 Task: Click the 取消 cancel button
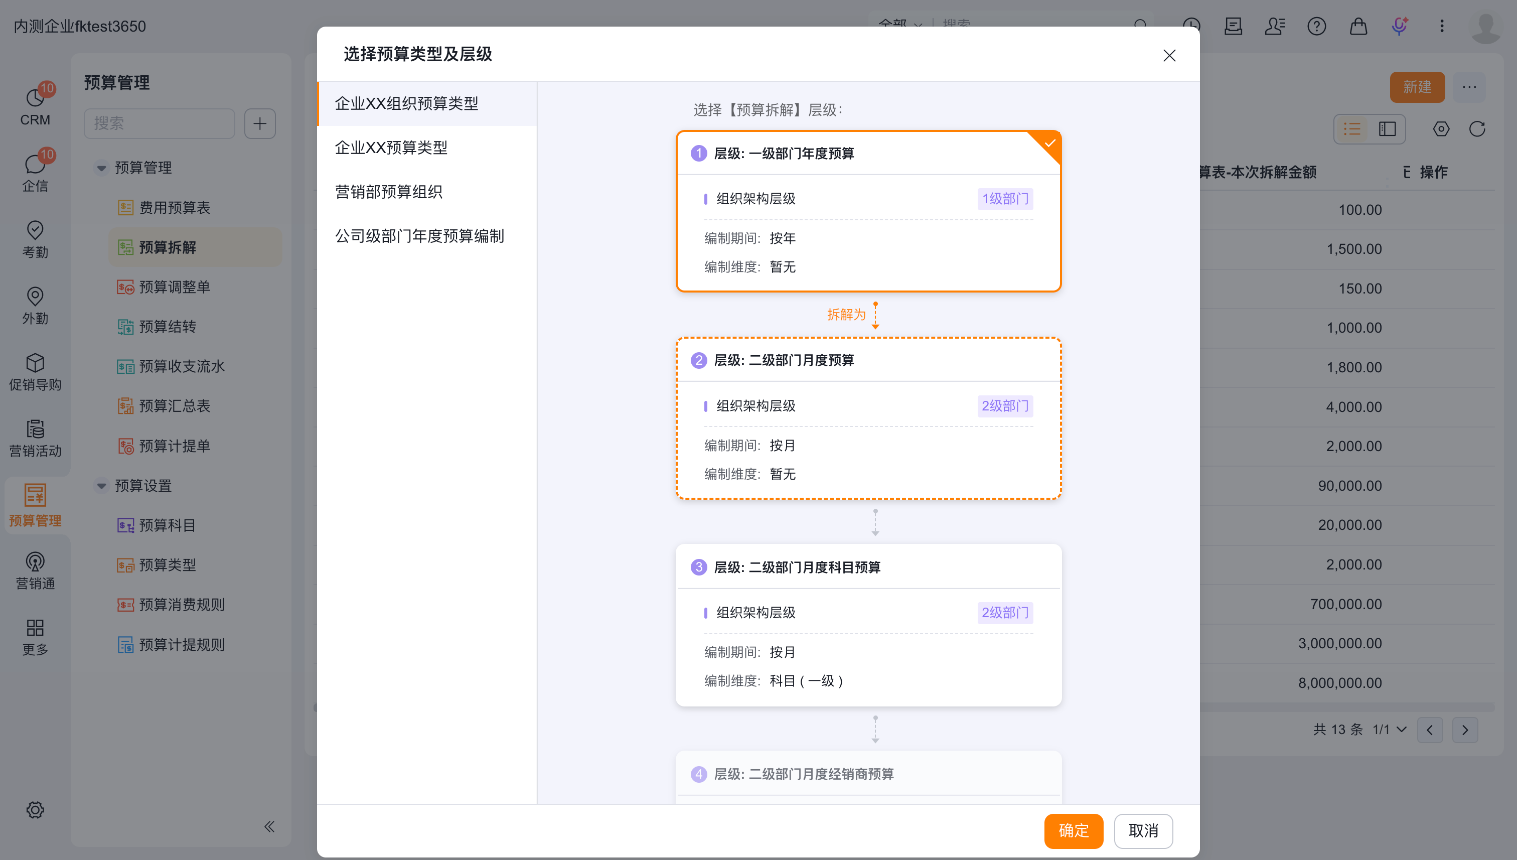1143,830
